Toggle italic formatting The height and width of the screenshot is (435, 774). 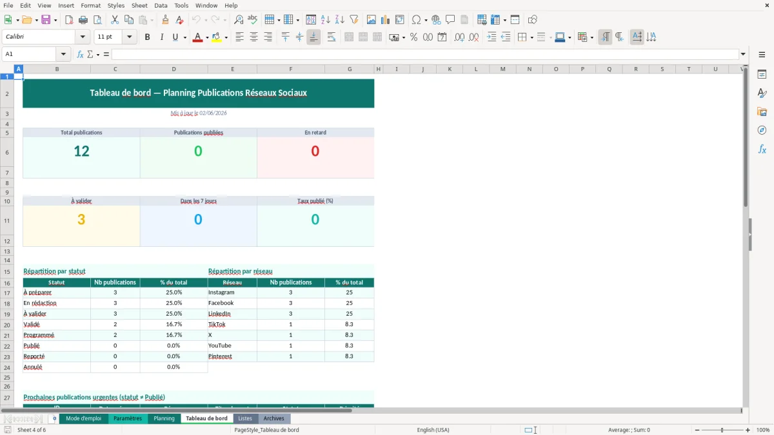point(162,37)
